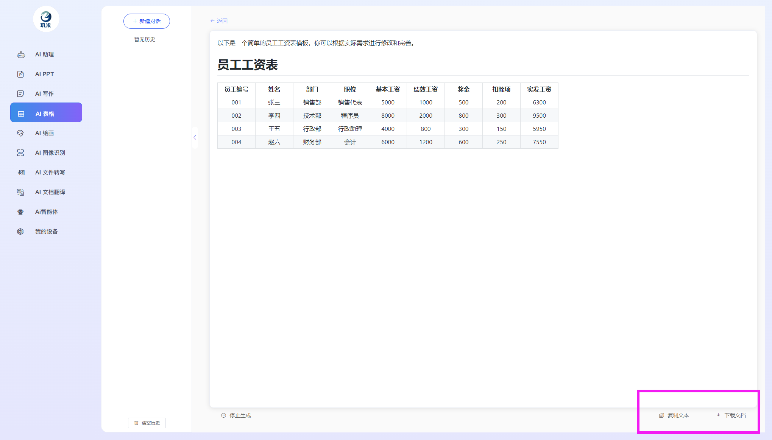The height and width of the screenshot is (440, 772).
Task: Click 下载文档 to download document
Action: (731, 415)
